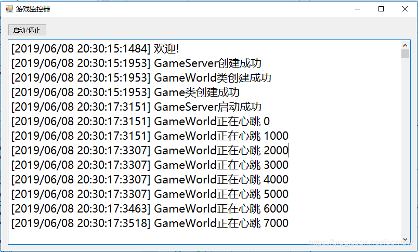Click the log scrollbar up arrow
The image size is (418, 252).
[x=405, y=45]
